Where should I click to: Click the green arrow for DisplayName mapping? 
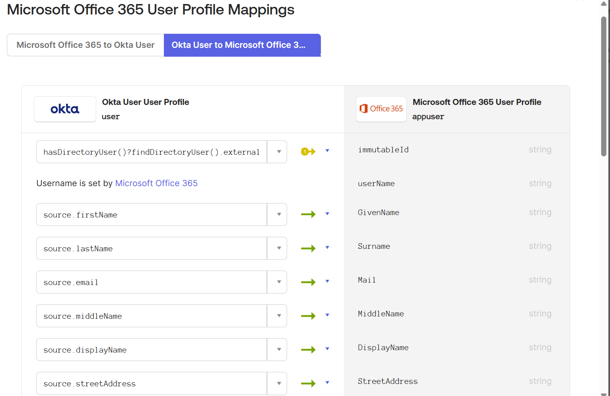point(308,349)
